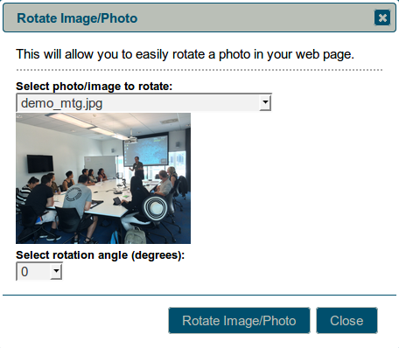399x348 pixels.
Task: Click the demo_mtg.jpg preview thumbnail
Action: (103, 178)
